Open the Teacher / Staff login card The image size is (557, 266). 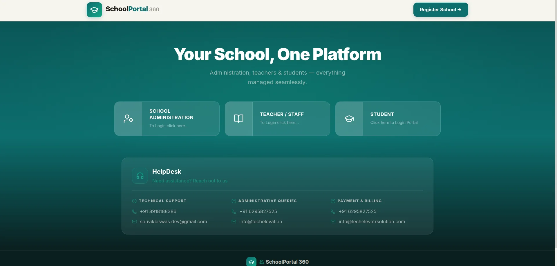[277, 119]
